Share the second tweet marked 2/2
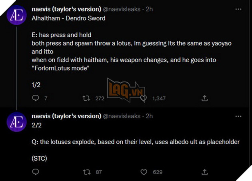Screen dimensions: 252x181 click(x=204, y=172)
